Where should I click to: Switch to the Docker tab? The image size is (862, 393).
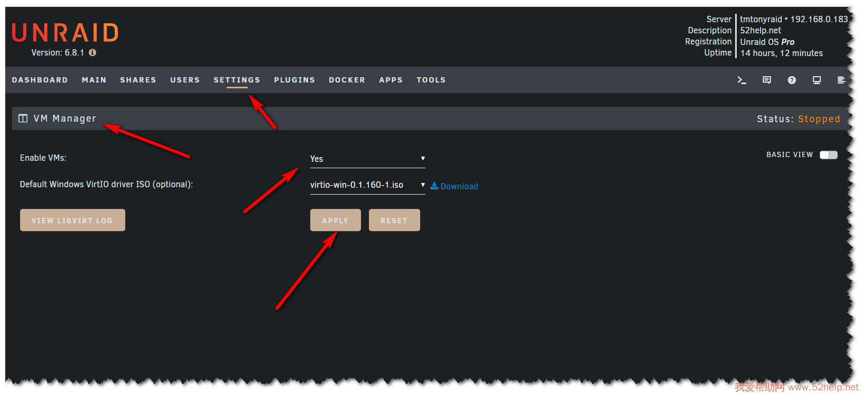pos(347,80)
